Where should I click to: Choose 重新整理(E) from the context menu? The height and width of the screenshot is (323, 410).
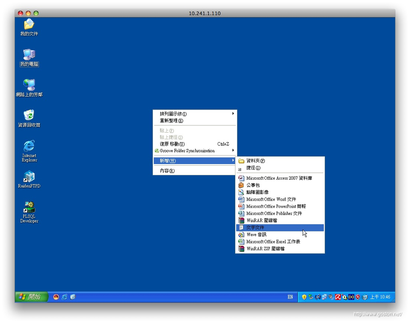195,120
